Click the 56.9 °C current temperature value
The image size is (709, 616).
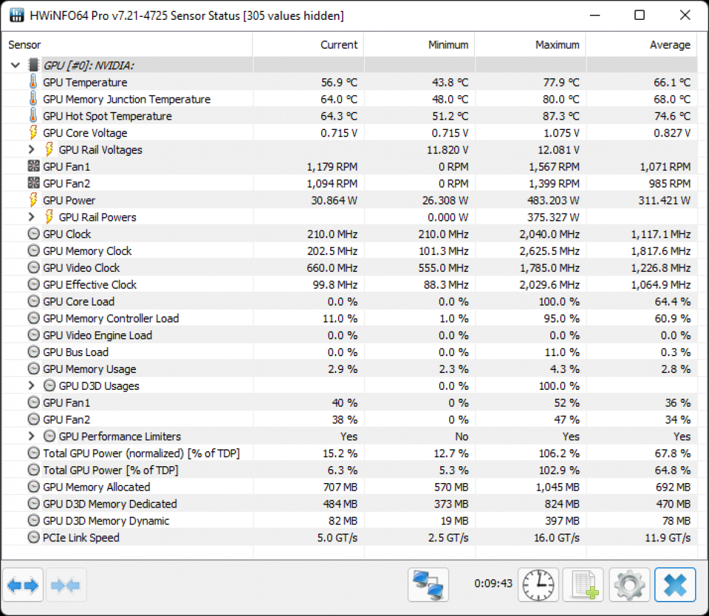click(339, 82)
